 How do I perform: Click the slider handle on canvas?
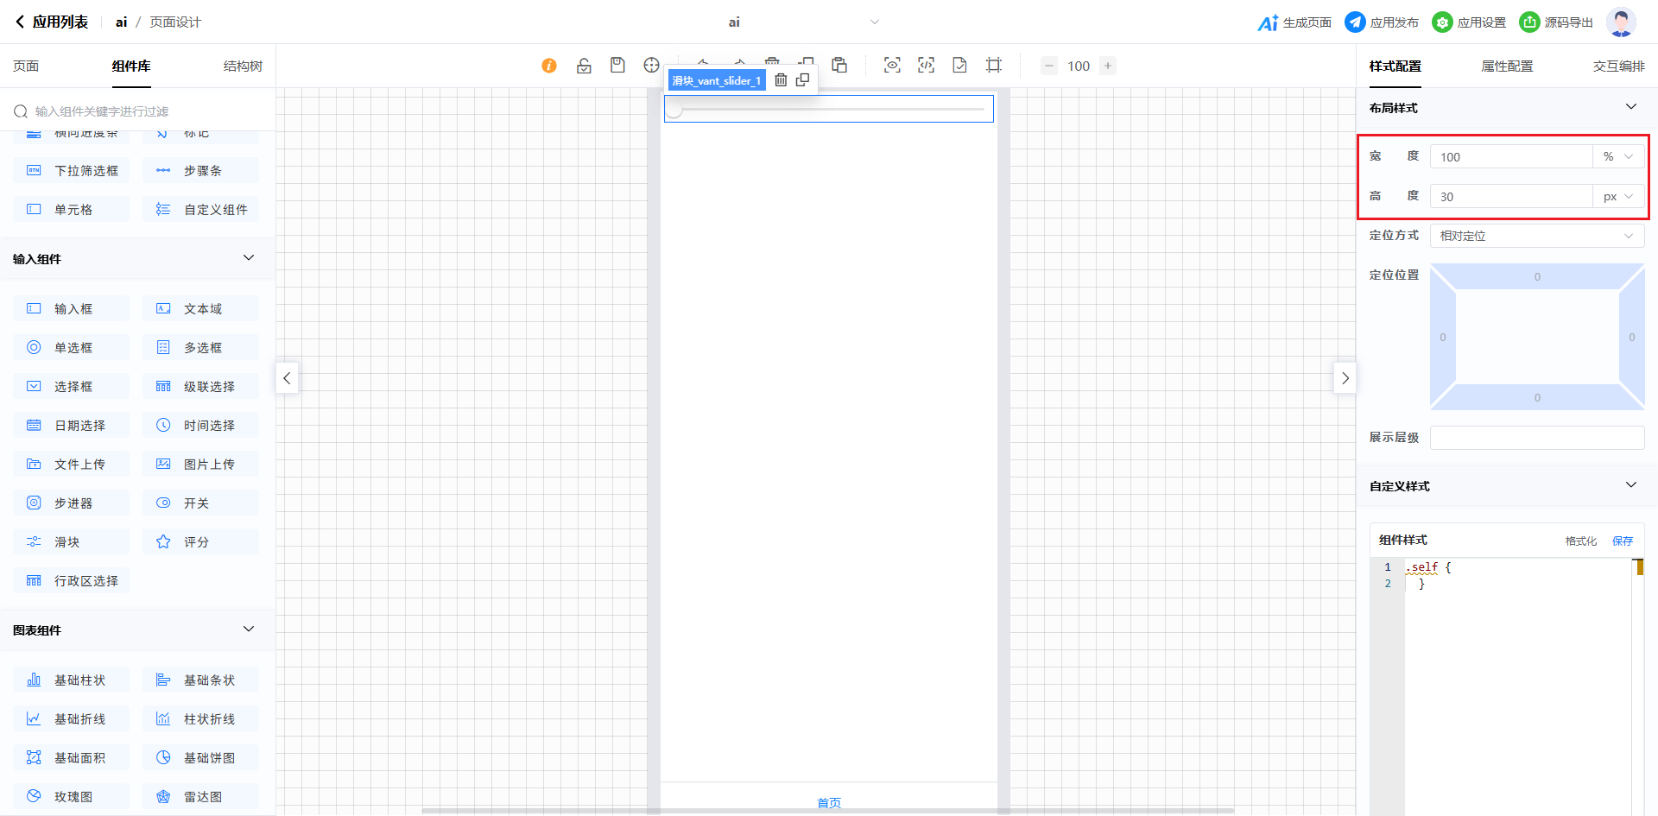674,110
